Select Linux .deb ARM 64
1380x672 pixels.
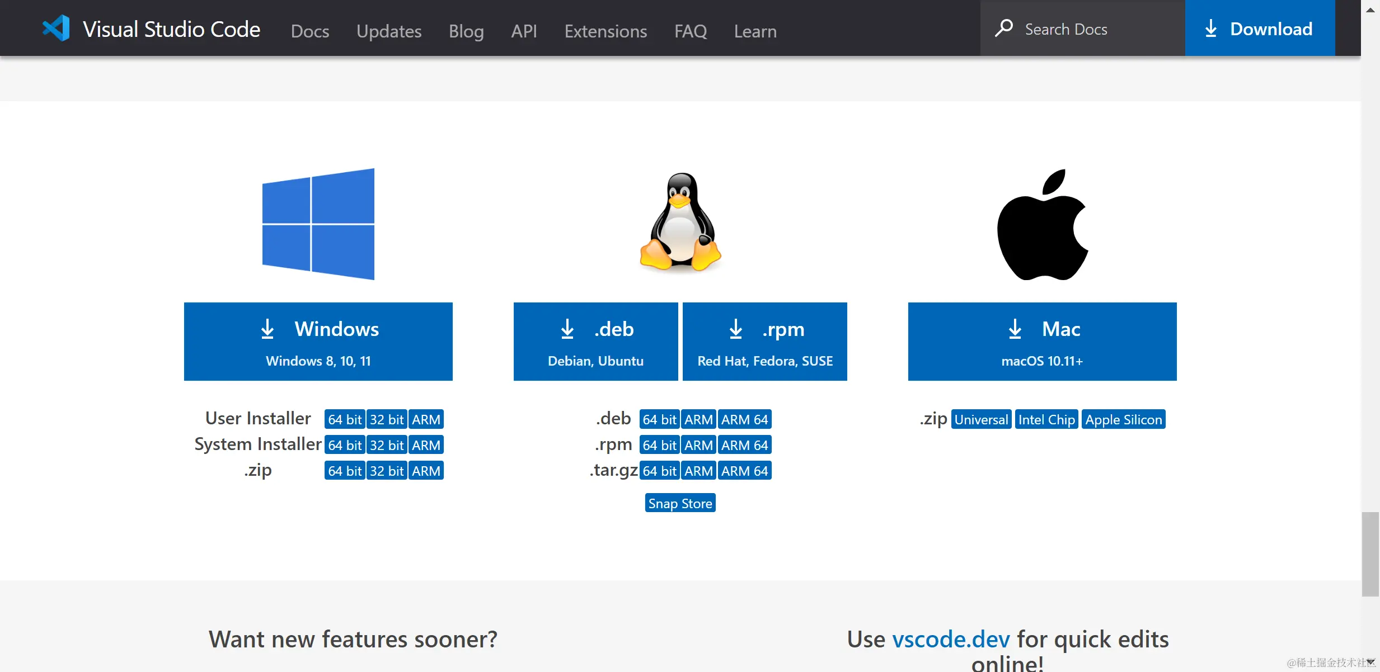(745, 419)
